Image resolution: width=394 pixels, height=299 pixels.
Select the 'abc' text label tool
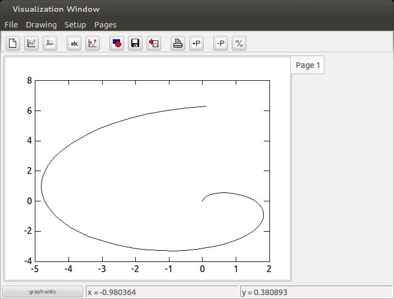(74, 43)
